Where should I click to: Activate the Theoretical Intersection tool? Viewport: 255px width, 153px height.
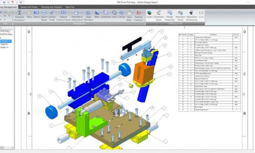pyautogui.click(x=77, y=15)
